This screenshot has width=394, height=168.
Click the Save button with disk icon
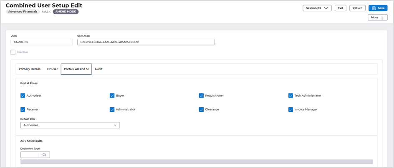pyautogui.click(x=378, y=8)
